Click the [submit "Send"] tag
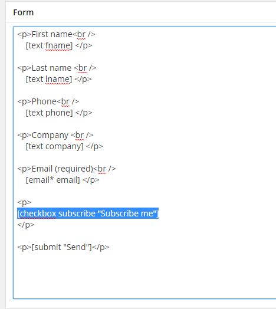The image size is (276, 309). coord(62,247)
